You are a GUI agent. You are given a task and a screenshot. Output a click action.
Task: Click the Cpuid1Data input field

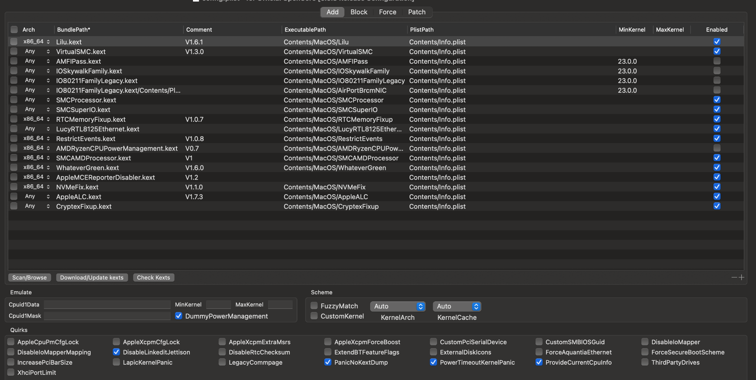(107, 305)
